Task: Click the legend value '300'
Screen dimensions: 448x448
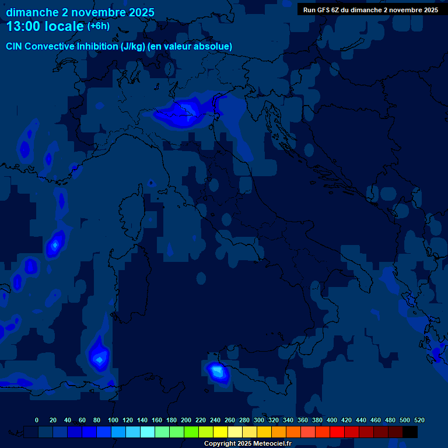Action: pos(259,420)
